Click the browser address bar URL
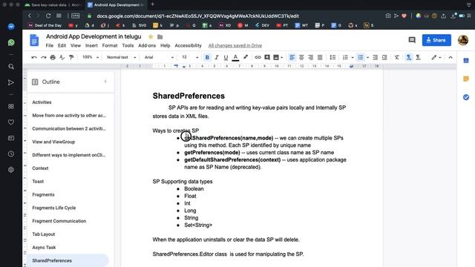The image size is (475, 267). tap(198, 16)
